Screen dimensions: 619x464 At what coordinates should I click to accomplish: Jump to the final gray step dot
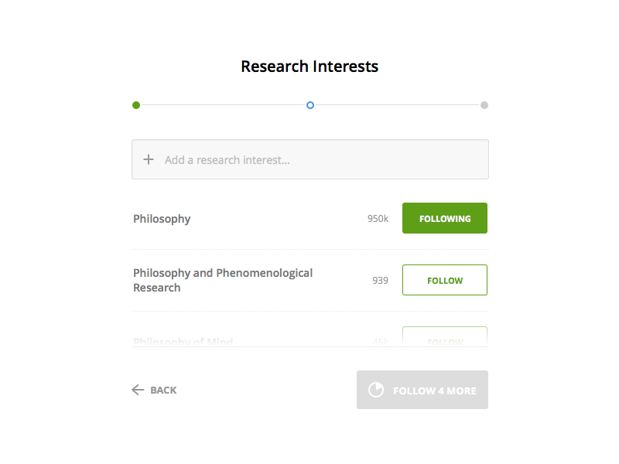484,105
